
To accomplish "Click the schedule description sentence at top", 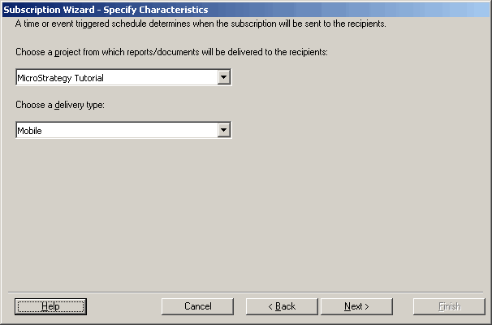I will pyautogui.click(x=201, y=24).
